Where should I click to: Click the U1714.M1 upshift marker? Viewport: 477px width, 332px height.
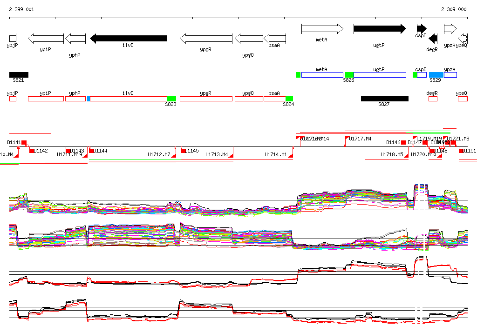291,155
